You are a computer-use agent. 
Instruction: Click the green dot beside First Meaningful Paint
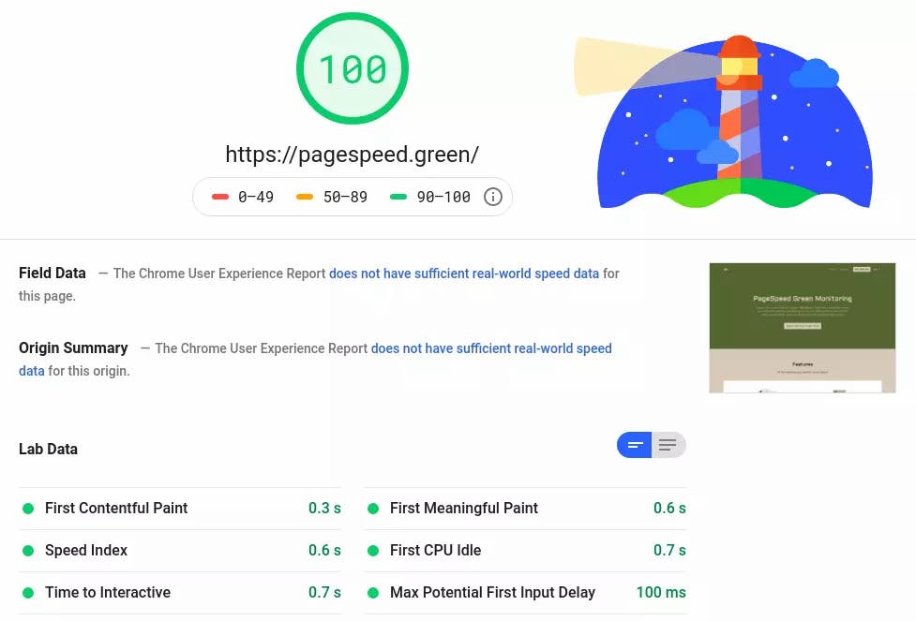click(373, 508)
